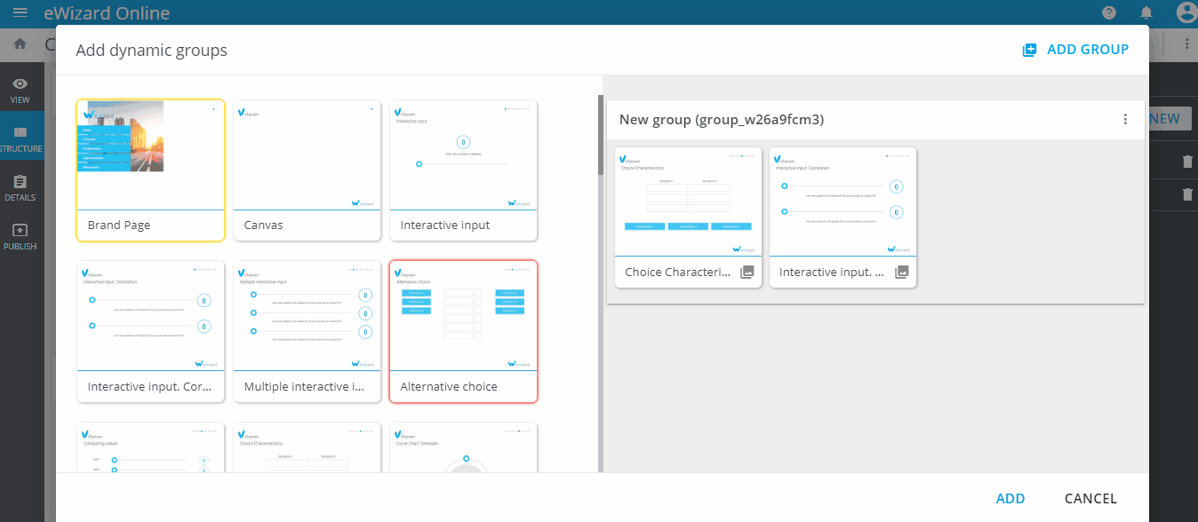Screen dimensions: 1198x522
Task: Click image icon on Choice Characteristics card
Action: pos(747,273)
